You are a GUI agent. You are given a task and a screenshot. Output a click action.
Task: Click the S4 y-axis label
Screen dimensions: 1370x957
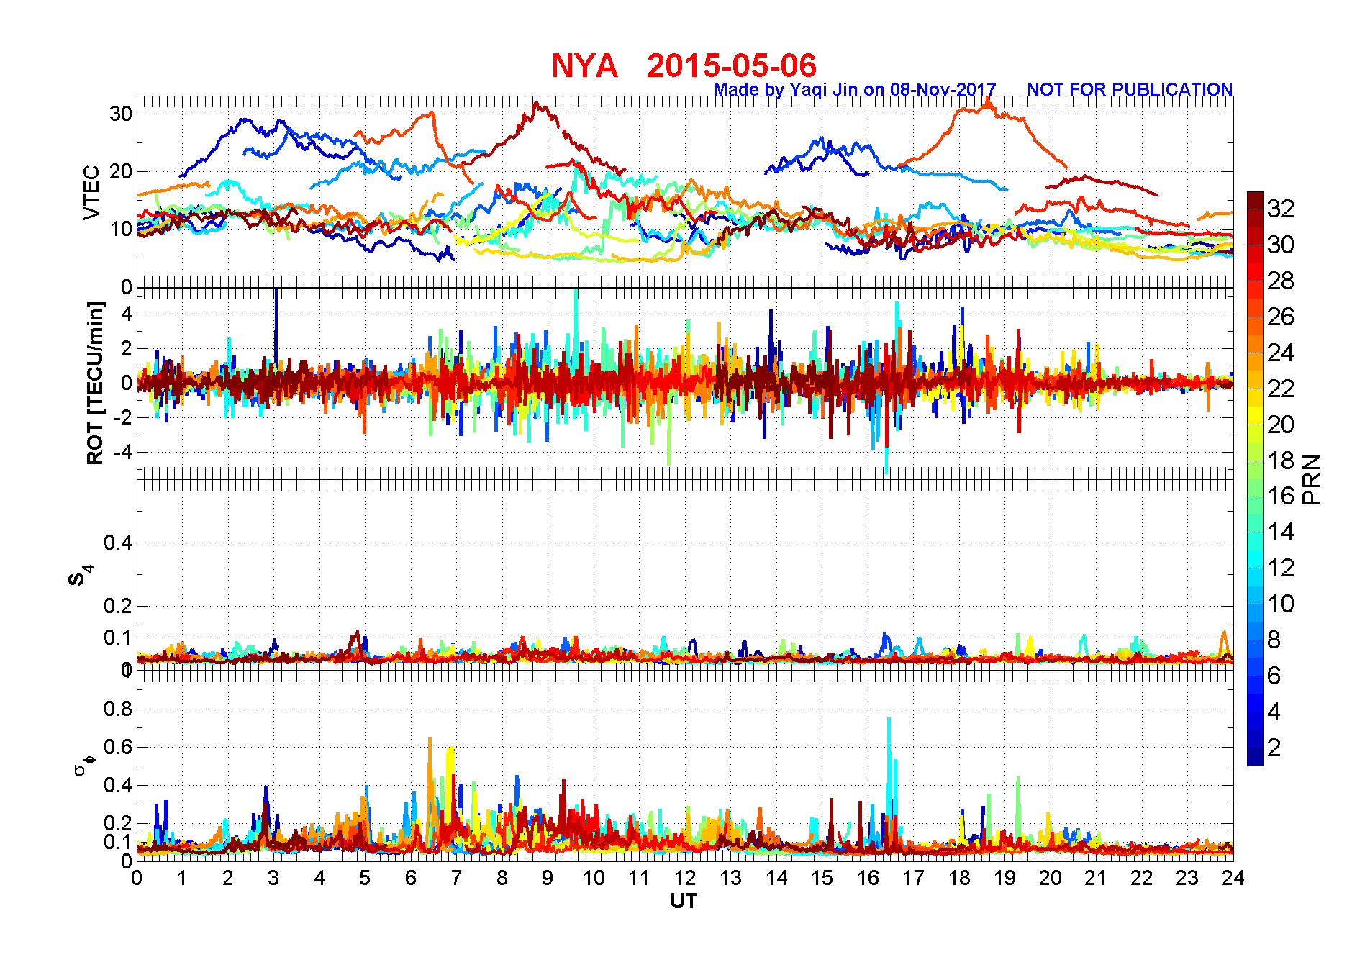(81, 576)
